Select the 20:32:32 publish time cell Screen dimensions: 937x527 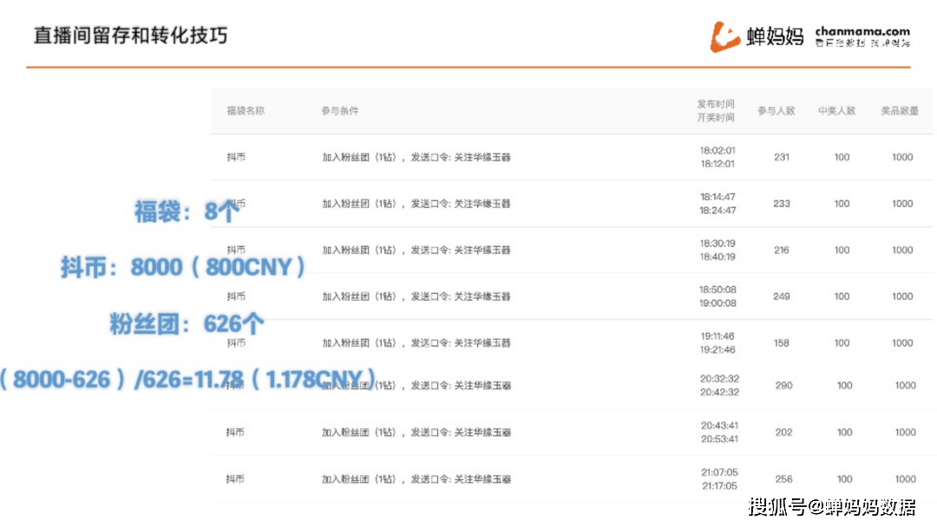719,379
